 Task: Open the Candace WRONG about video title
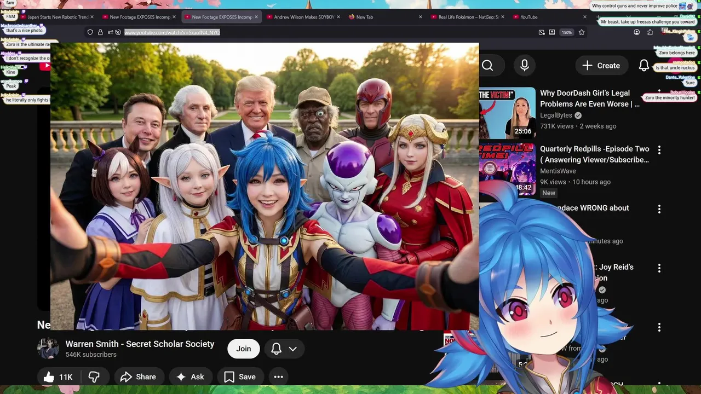click(x=591, y=208)
